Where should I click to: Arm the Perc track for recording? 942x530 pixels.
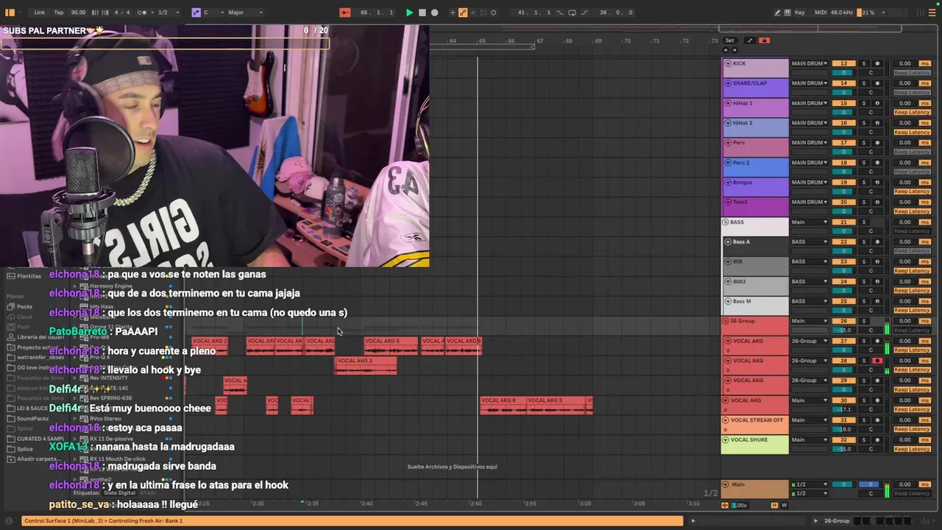pyautogui.click(x=877, y=143)
